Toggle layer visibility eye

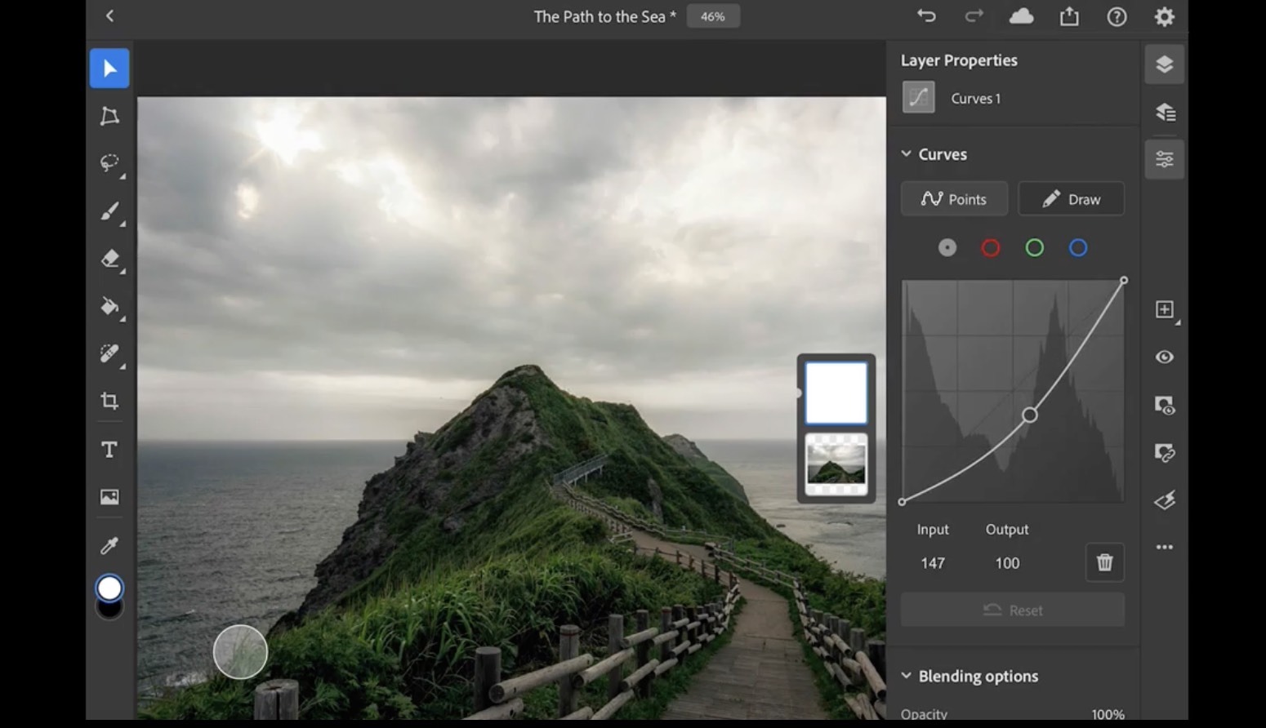pos(1165,357)
